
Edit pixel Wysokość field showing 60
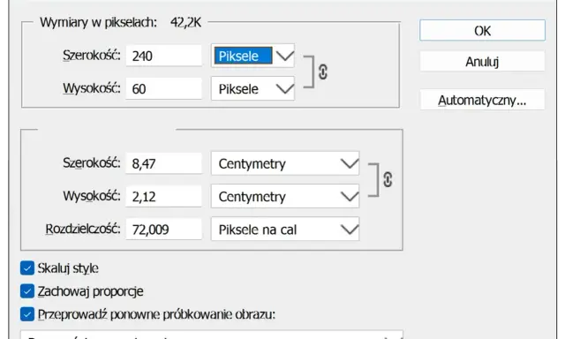(163, 88)
